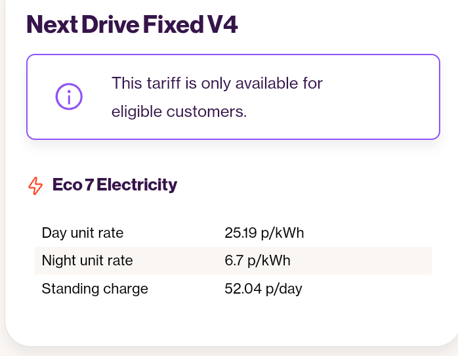The image size is (458, 356).
Task: Click the tariff eligibility notice text
Action: click(x=217, y=97)
